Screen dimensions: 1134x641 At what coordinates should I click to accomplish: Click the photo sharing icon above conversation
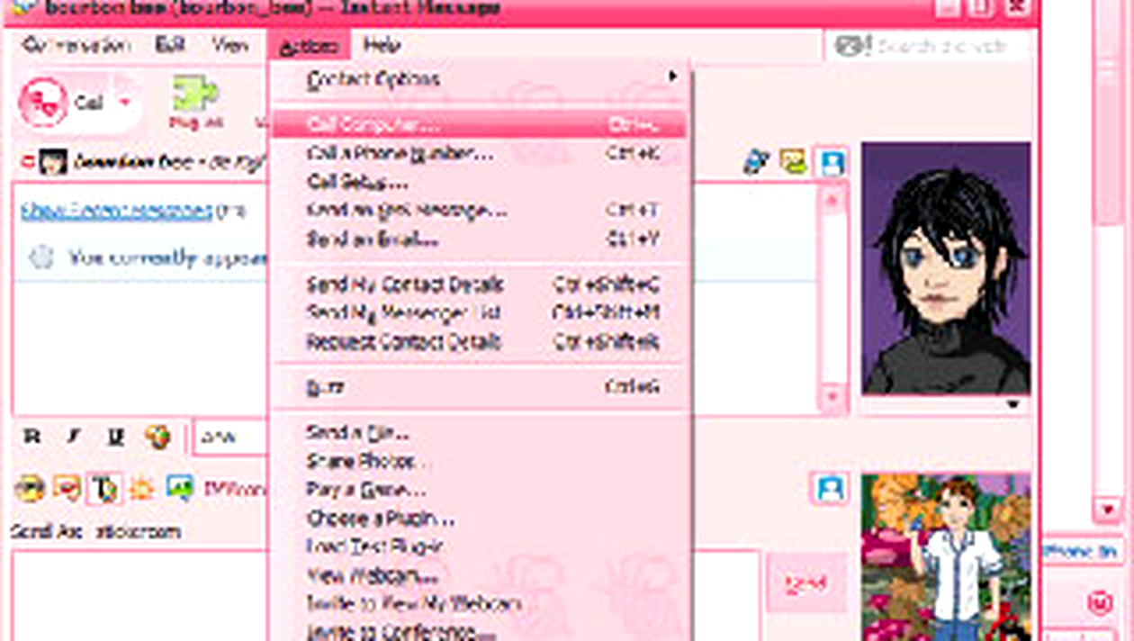(x=793, y=162)
